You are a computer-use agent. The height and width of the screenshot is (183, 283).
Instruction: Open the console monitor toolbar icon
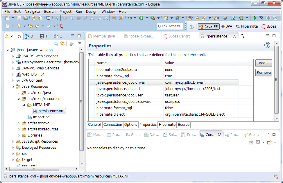48,18
